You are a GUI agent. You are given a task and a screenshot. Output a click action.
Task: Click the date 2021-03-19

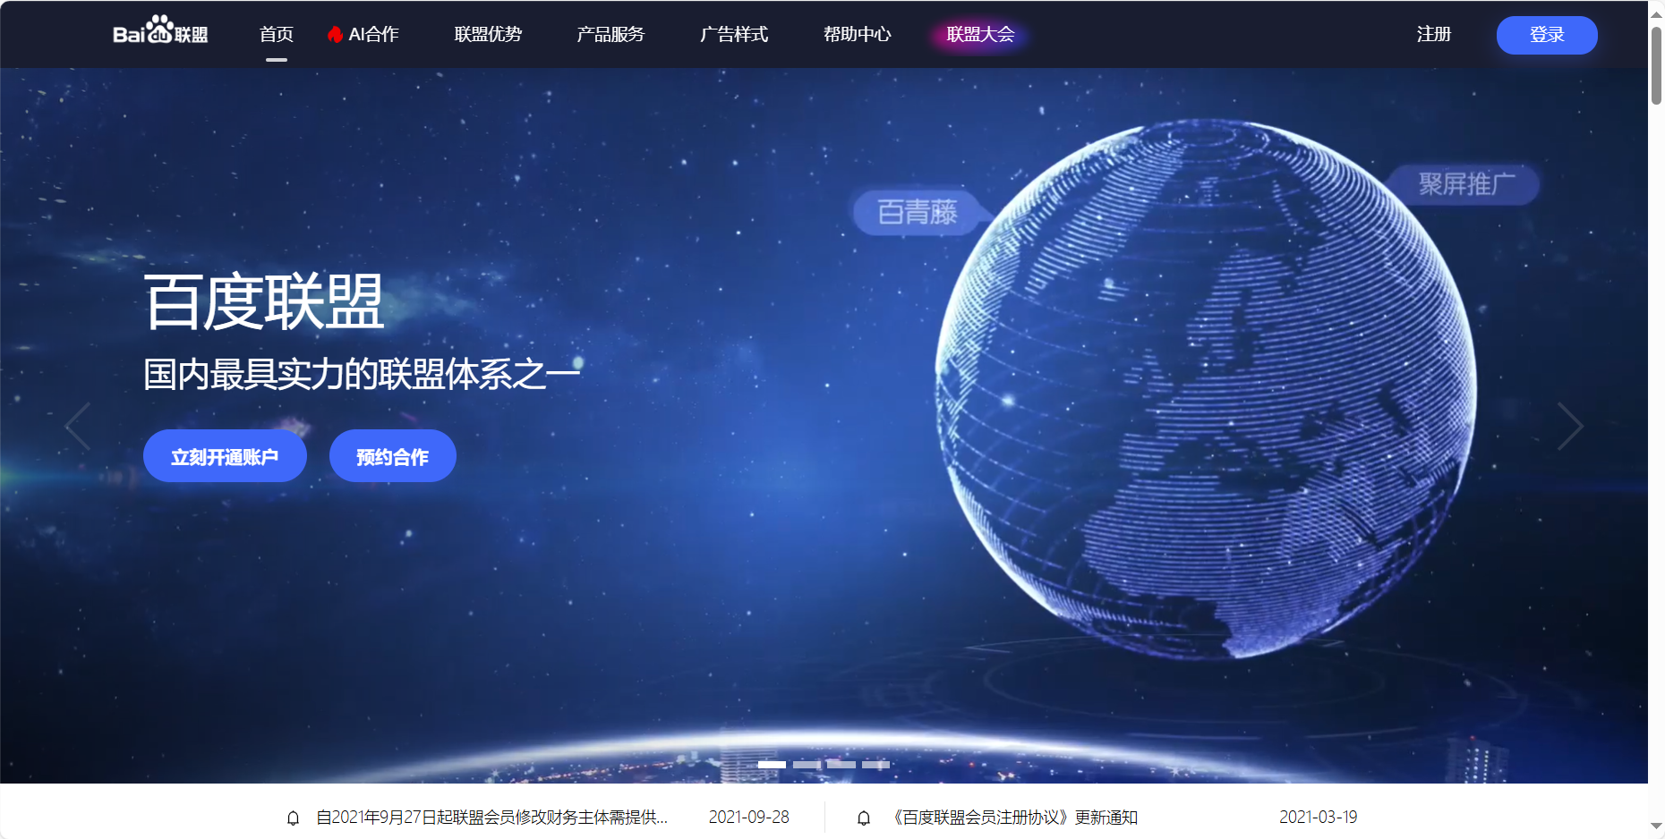(1318, 818)
